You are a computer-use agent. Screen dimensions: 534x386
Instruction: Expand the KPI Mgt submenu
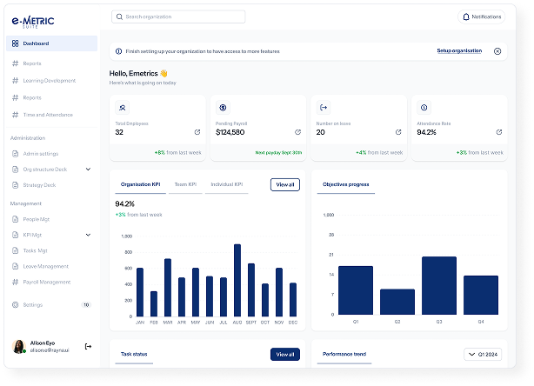88,235
